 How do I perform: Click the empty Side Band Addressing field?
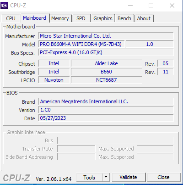click(x=76, y=157)
